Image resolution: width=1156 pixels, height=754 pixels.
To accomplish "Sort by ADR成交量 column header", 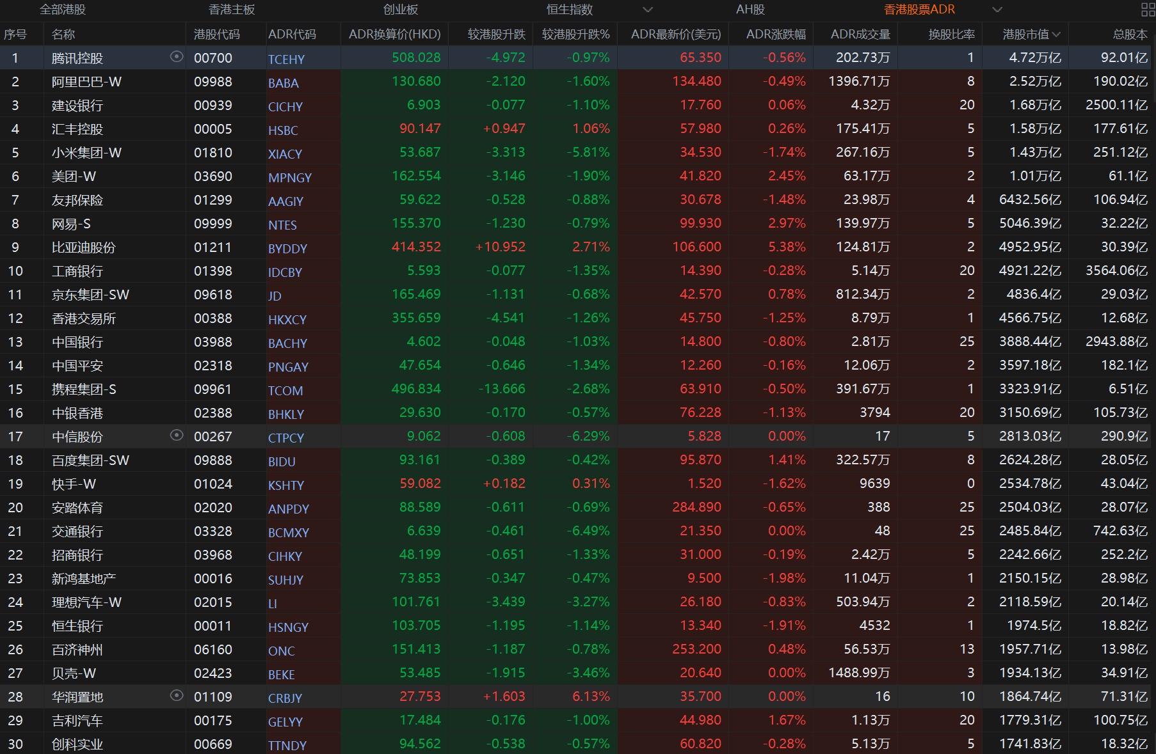I will [860, 35].
